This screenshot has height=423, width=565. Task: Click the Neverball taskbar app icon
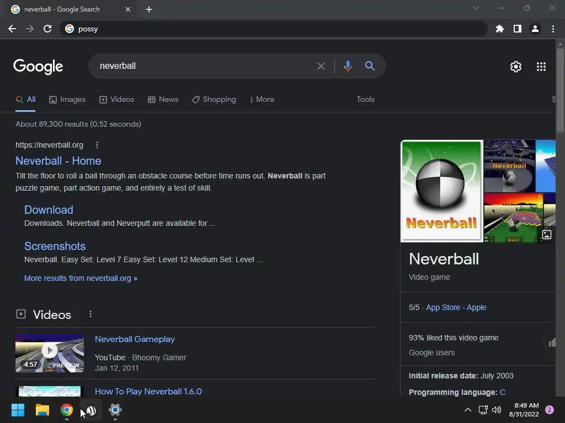(91, 410)
